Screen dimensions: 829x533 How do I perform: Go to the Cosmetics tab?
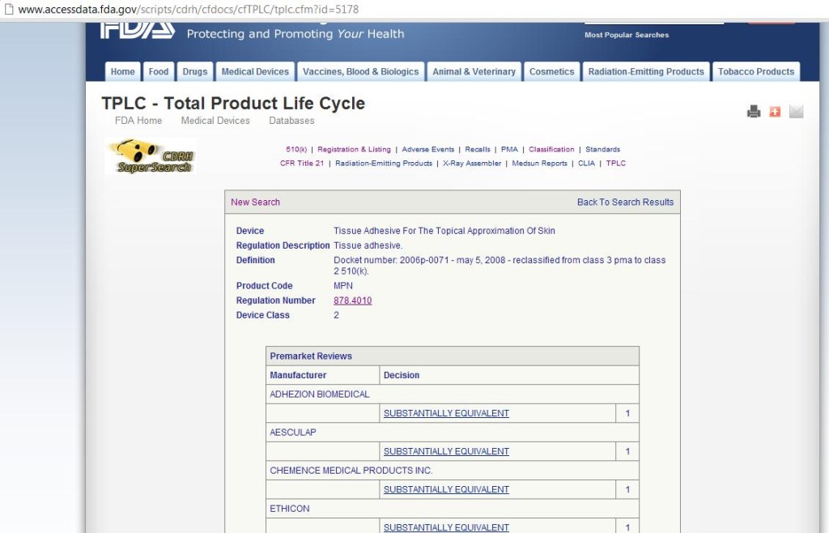click(x=551, y=71)
